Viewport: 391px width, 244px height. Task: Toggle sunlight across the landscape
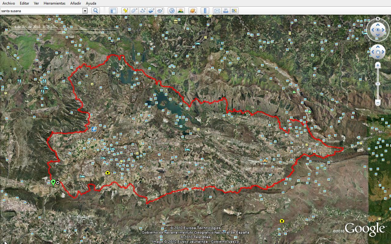tap(181, 11)
